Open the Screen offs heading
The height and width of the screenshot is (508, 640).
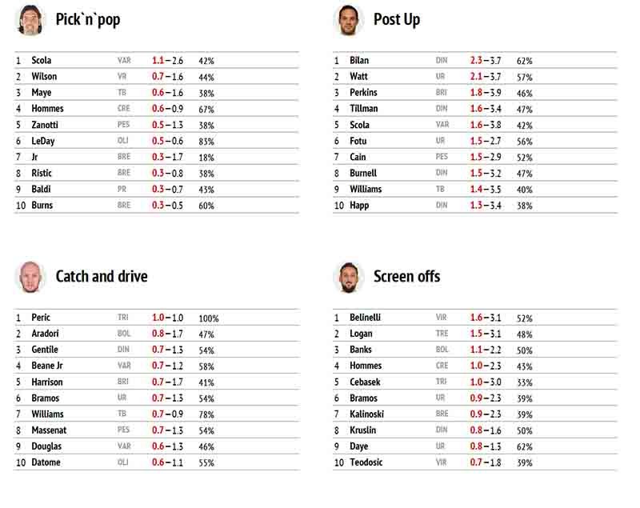click(x=407, y=276)
